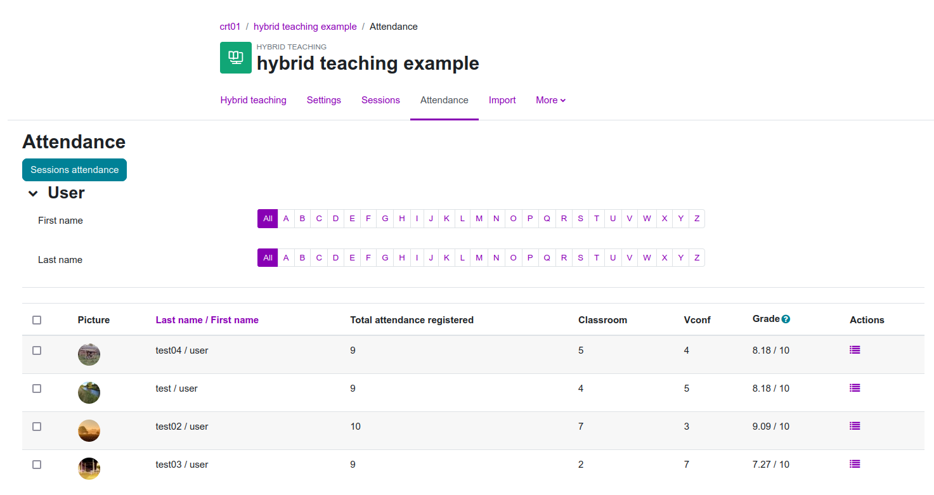
Task: Open attendance details icon for test03 / user
Action: point(855,464)
